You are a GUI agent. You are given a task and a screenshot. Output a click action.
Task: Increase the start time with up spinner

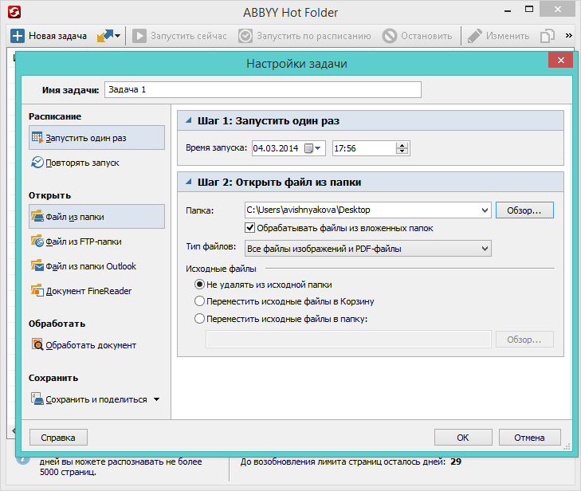coord(402,145)
